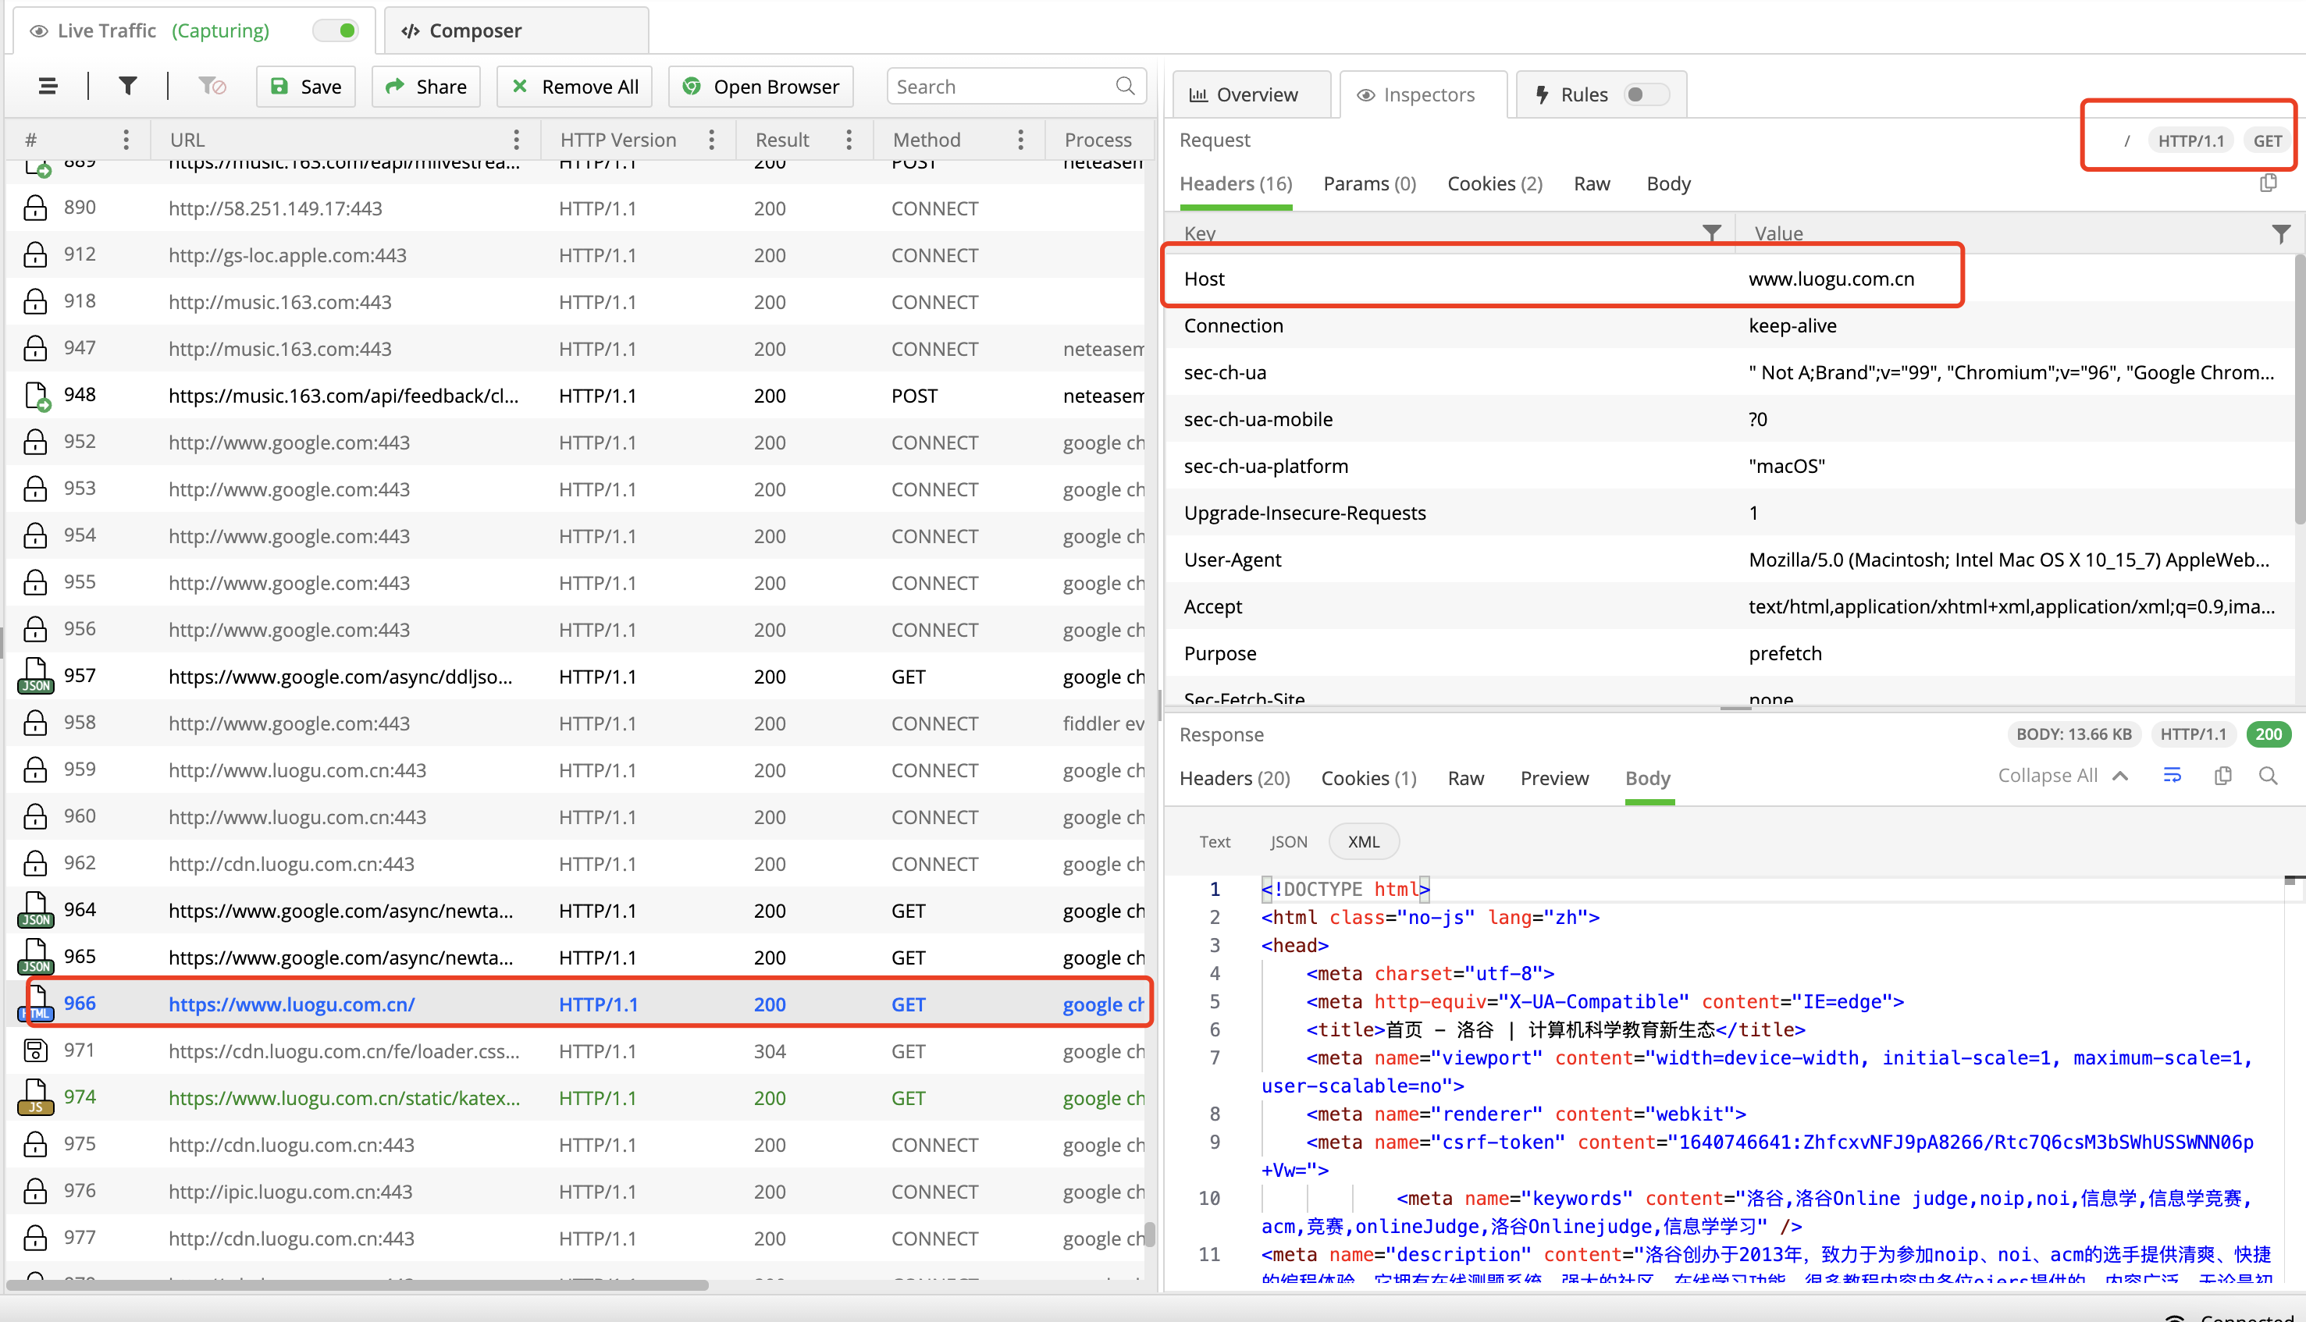Click the Search input field
Screen dimensions: 2306x1322
[x=1002, y=87]
